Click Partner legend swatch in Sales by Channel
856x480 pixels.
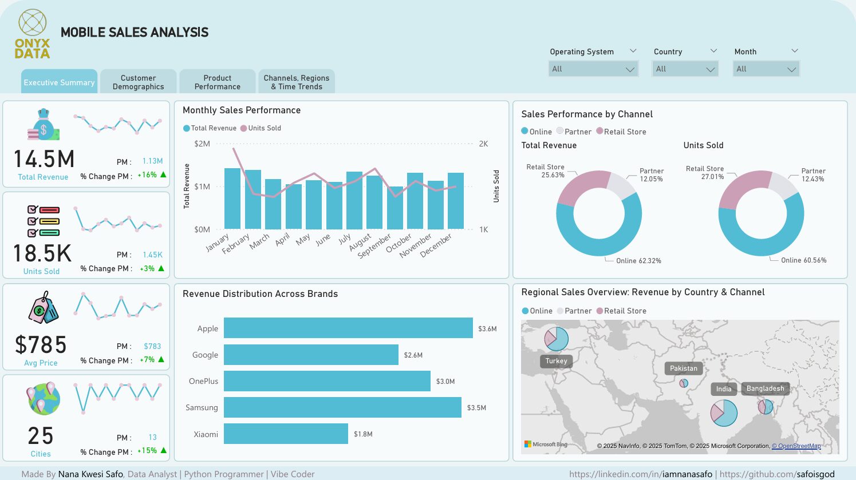click(560, 131)
